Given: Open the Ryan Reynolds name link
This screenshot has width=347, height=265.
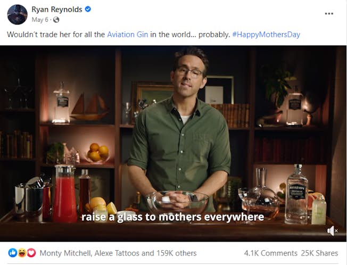Looking at the screenshot, I should point(57,9).
